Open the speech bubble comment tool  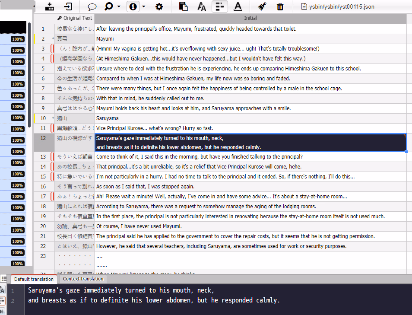tap(92, 6)
